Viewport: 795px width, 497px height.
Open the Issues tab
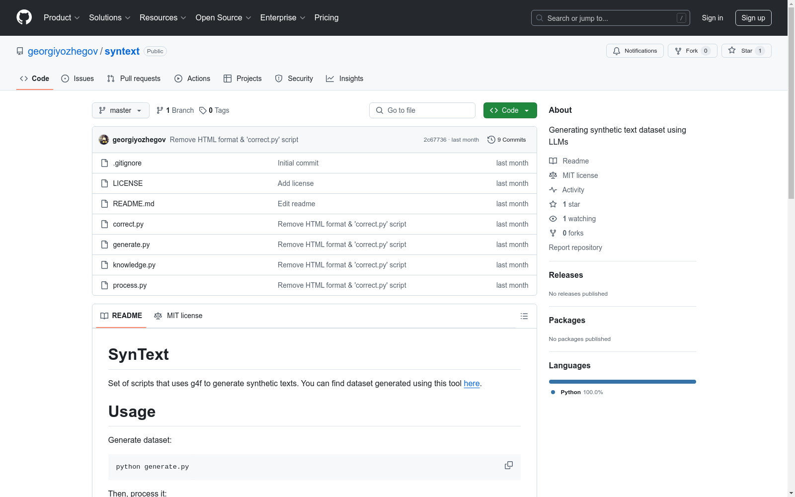(x=78, y=79)
